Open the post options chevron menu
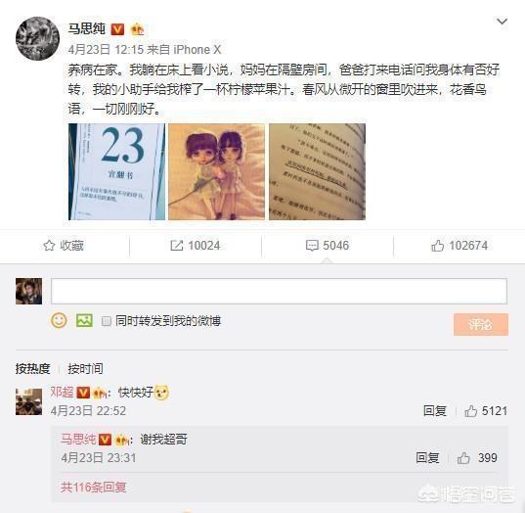The height and width of the screenshot is (513, 525). pos(502,22)
